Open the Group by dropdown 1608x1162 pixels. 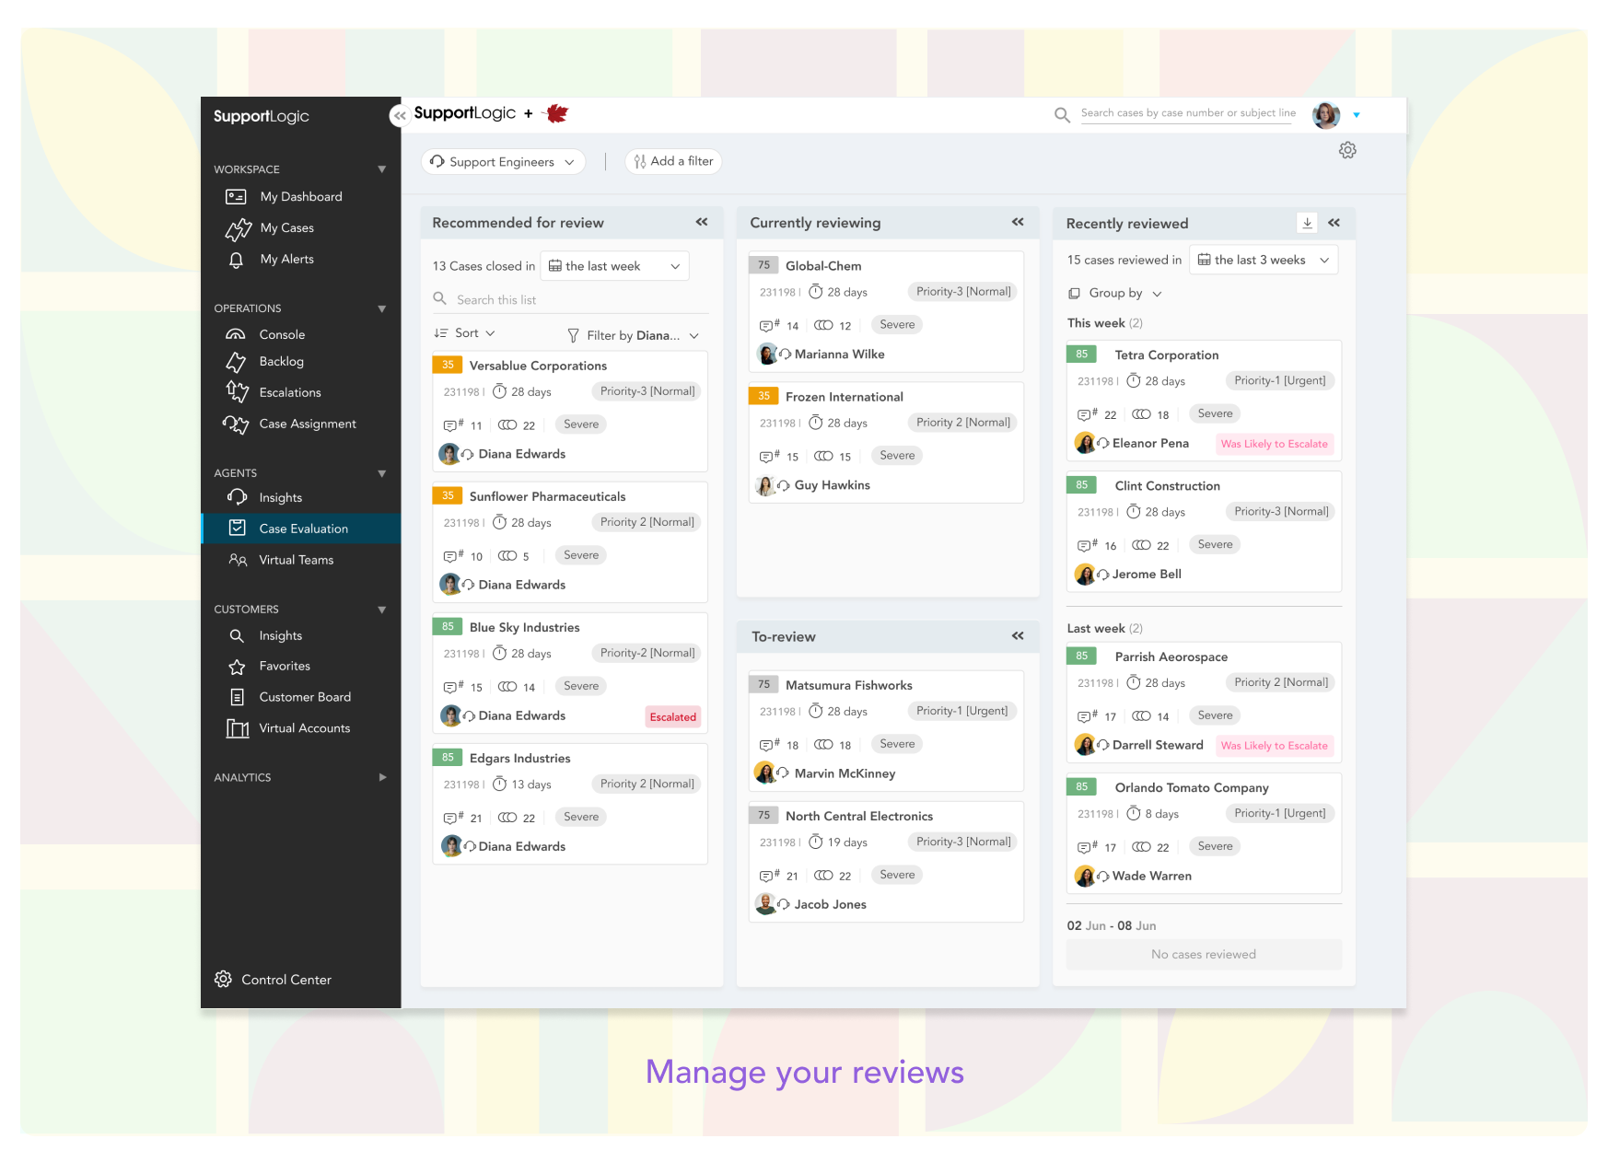[1114, 293]
